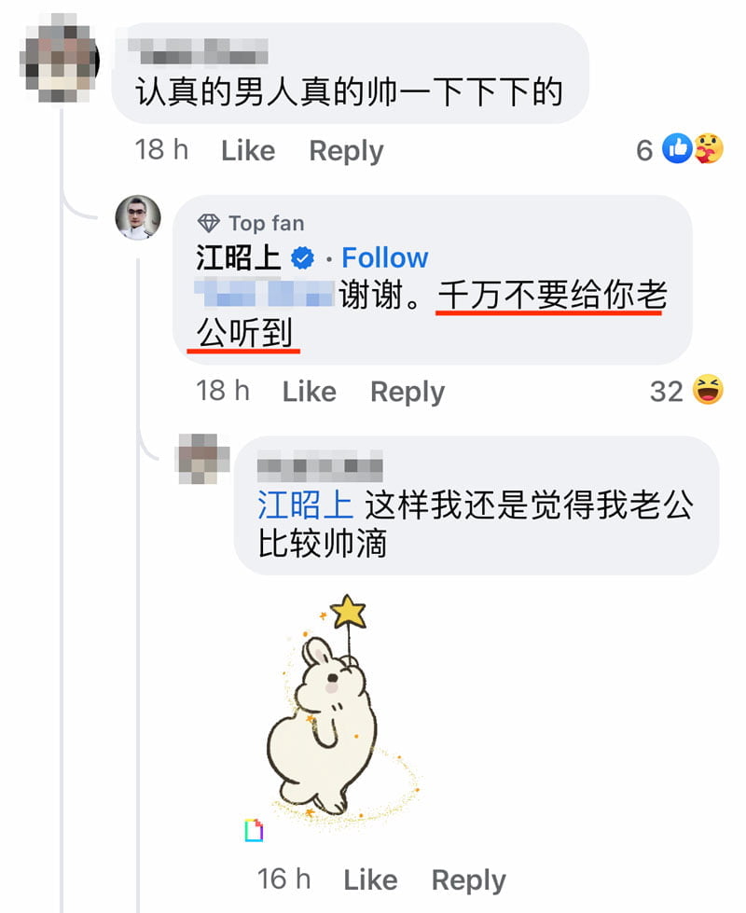746x913 pixels.
Task: Like 江昭上's reply comment
Action: [310, 392]
